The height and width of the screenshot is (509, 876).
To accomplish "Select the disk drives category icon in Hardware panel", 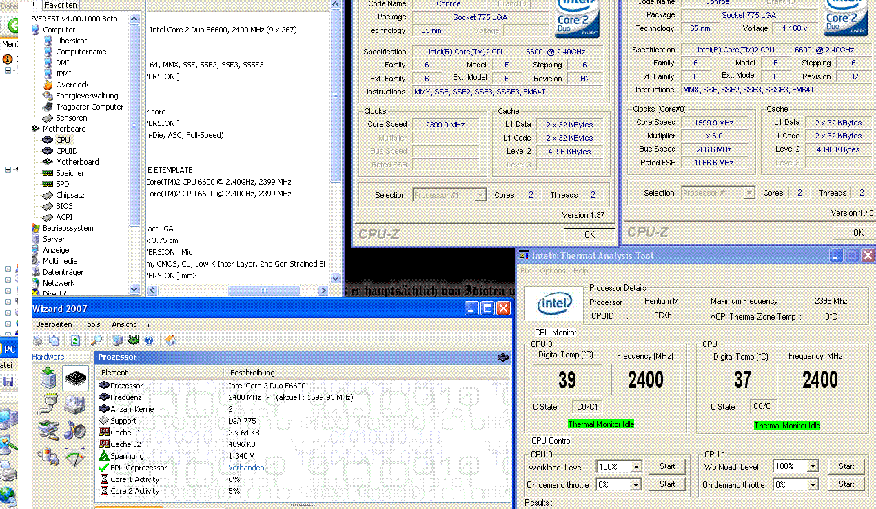I will [x=75, y=404].
